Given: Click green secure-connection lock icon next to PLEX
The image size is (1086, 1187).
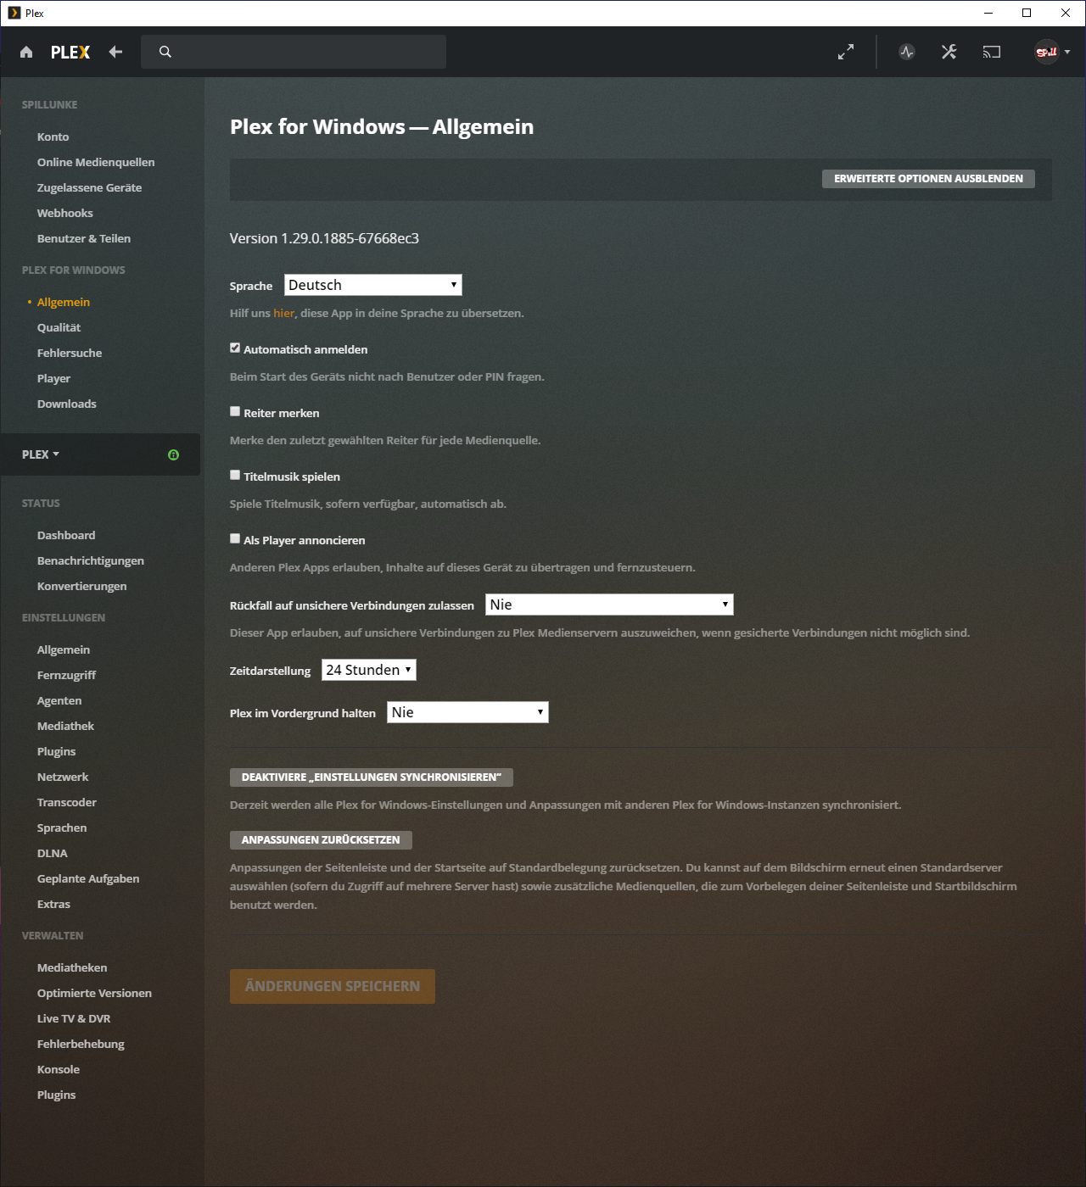Looking at the screenshot, I should [173, 454].
